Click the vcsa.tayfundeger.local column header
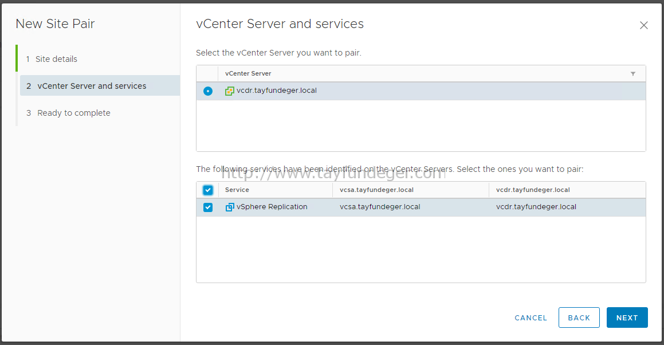 pos(376,190)
